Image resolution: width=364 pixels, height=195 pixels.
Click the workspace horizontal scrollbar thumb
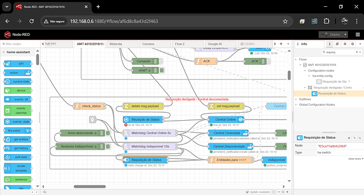pos(90,187)
